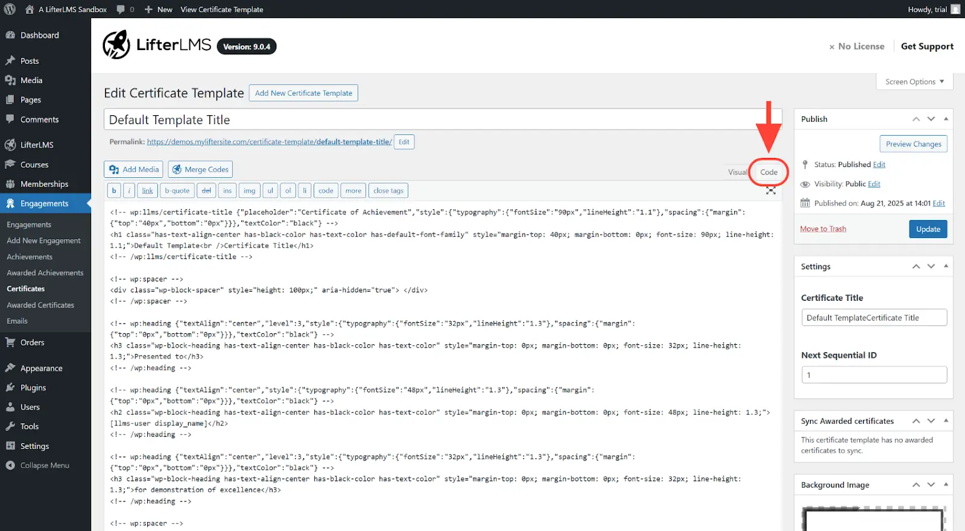
Task: Click the Add Media button
Action: 134,169
